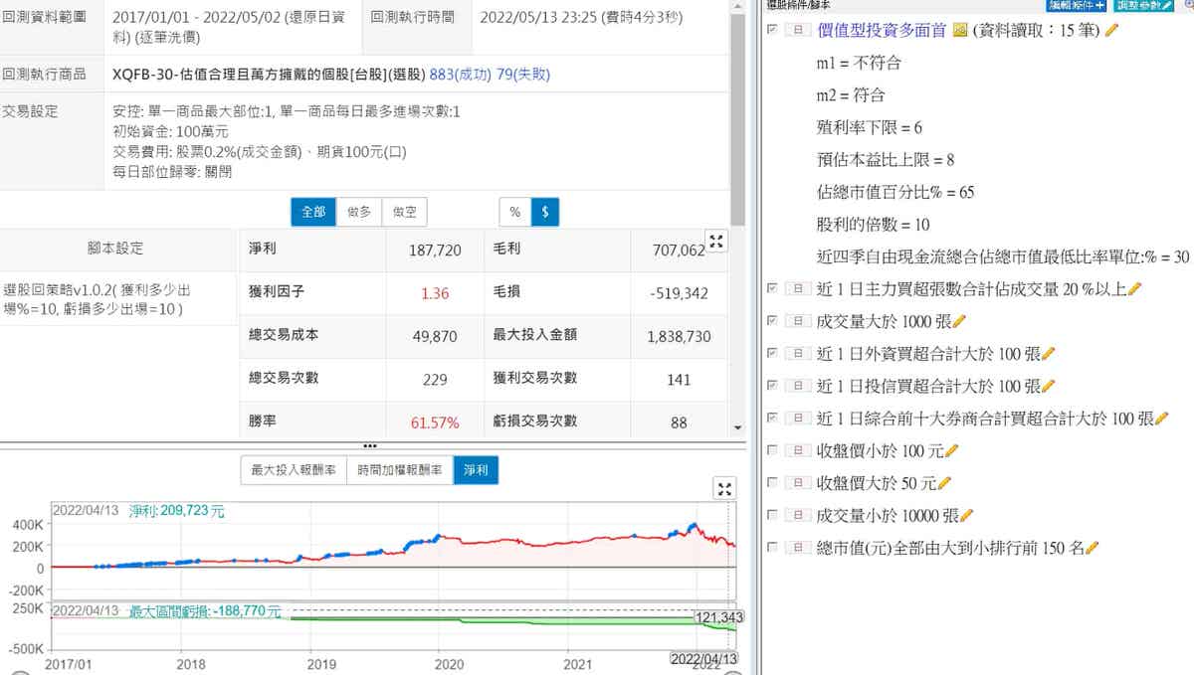Expand the stats table with fullscreen icon
This screenshot has width=1194, height=675.
(x=716, y=241)
